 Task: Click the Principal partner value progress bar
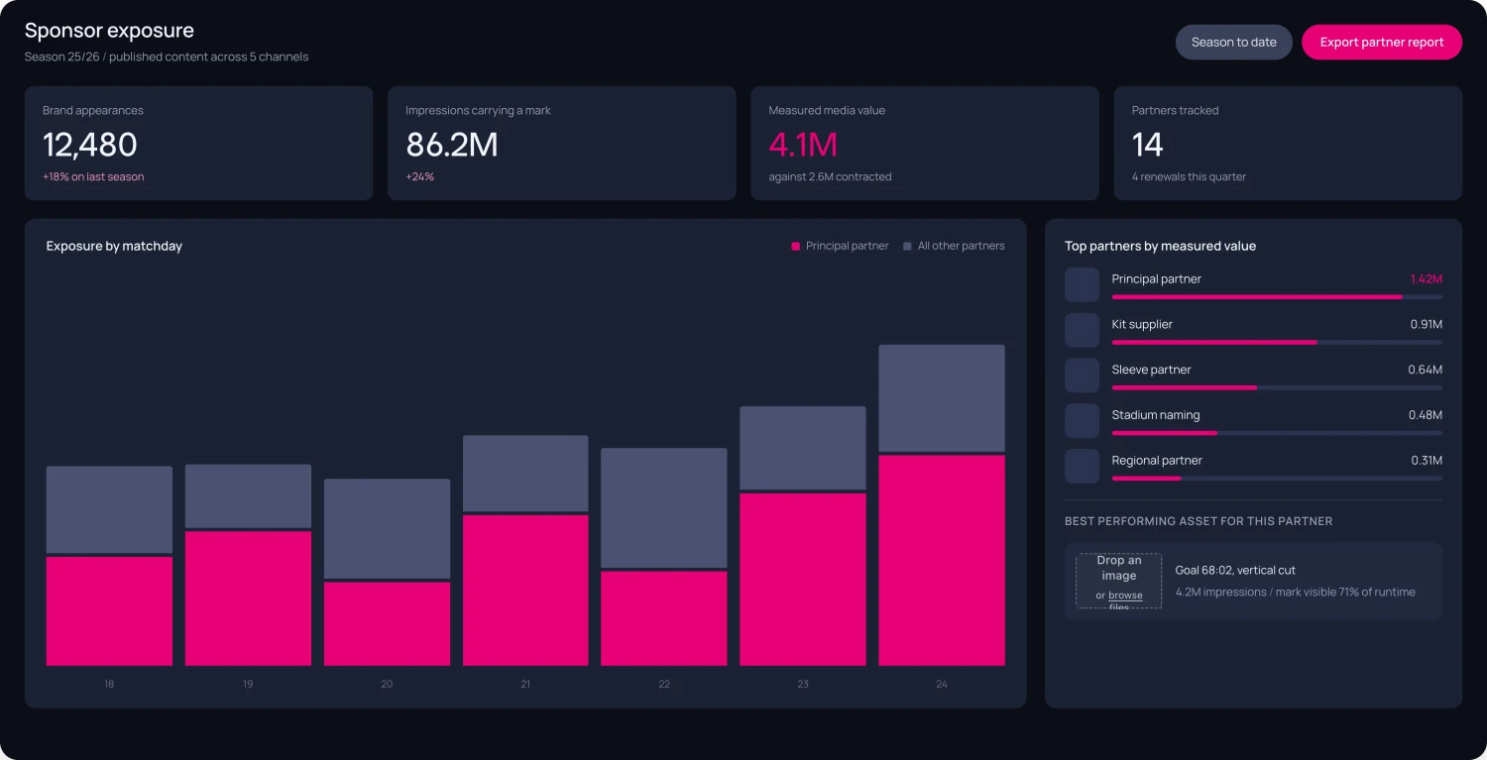point(1277,296)
